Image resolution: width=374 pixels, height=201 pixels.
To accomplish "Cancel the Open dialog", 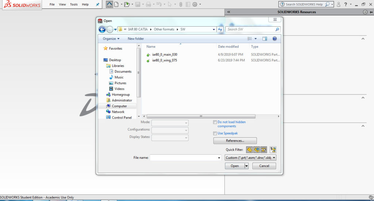I will pyautogui.click(x=264, y=166).
